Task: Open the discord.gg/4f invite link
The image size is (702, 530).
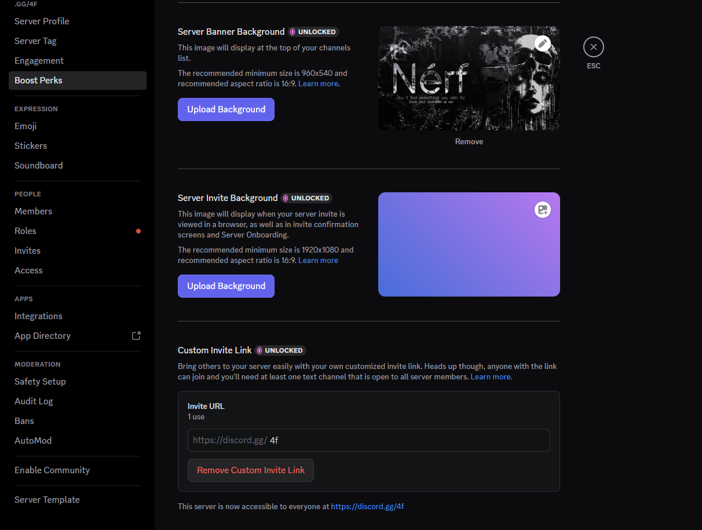Action: pyautogui.click(x=367, y=506)
